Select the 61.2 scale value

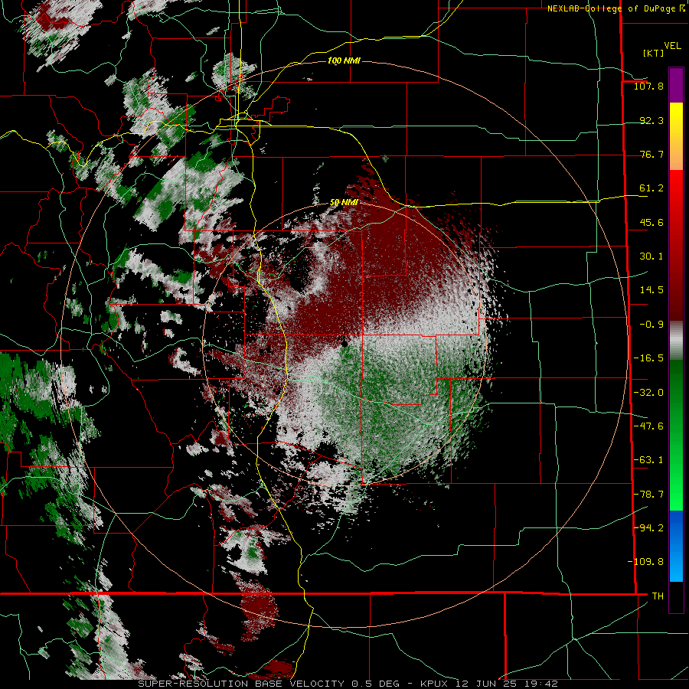point(651,188)
